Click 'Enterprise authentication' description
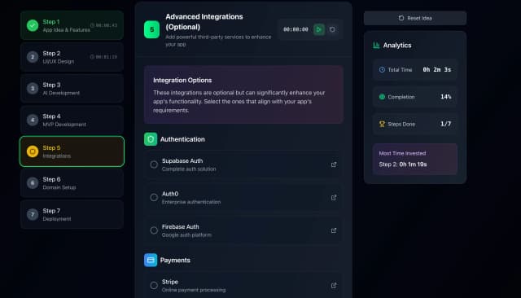This screenshot has width=521, height=298. coord(191,202)
